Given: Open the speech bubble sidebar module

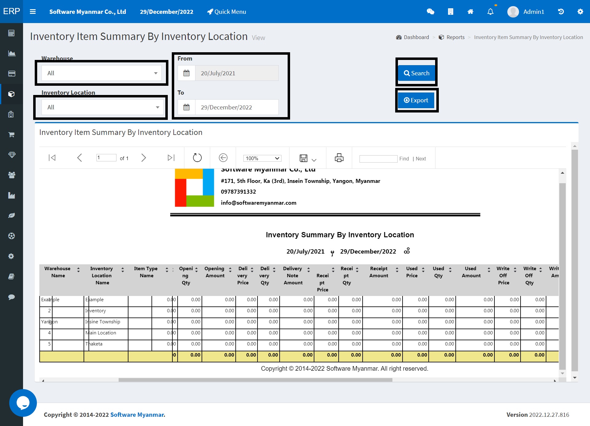Looking at the screenshot, I should click(x=11, y=297).
